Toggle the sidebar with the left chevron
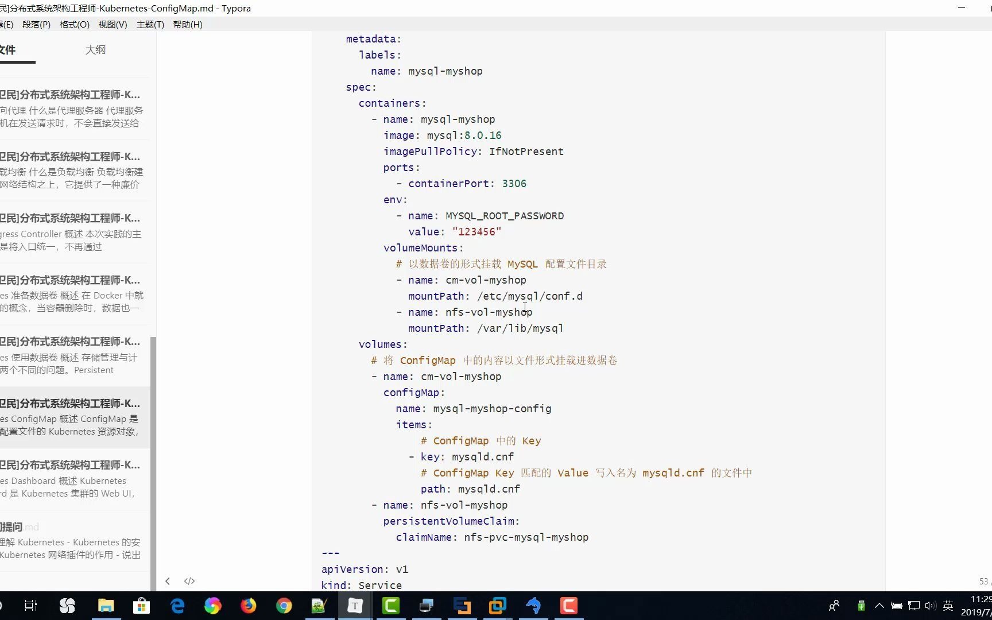This screenshot has height=620, width=992. (x=168, y=581)
